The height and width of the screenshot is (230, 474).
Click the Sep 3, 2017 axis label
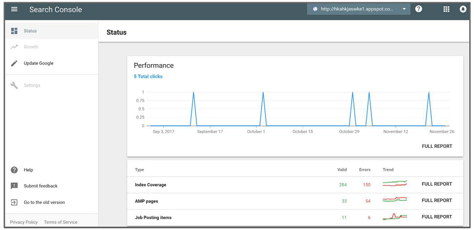coord(163,132)
